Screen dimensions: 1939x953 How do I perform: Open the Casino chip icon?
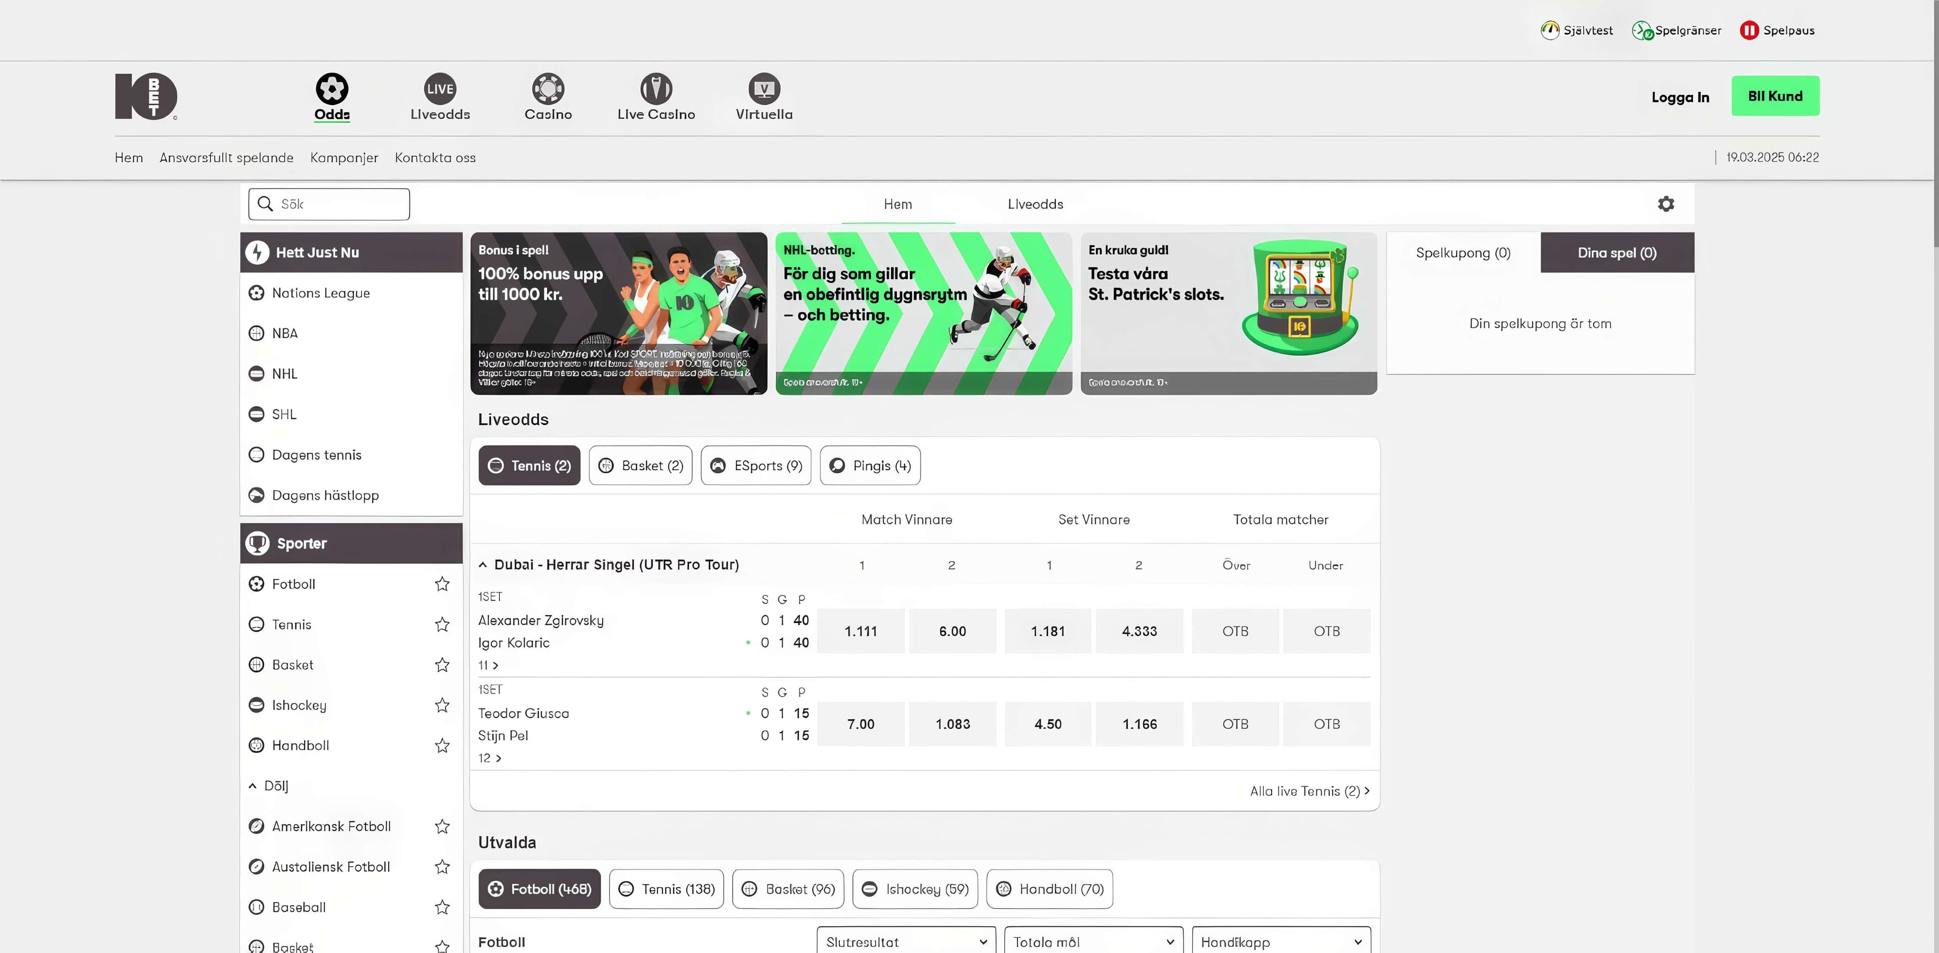click(548, 89)
